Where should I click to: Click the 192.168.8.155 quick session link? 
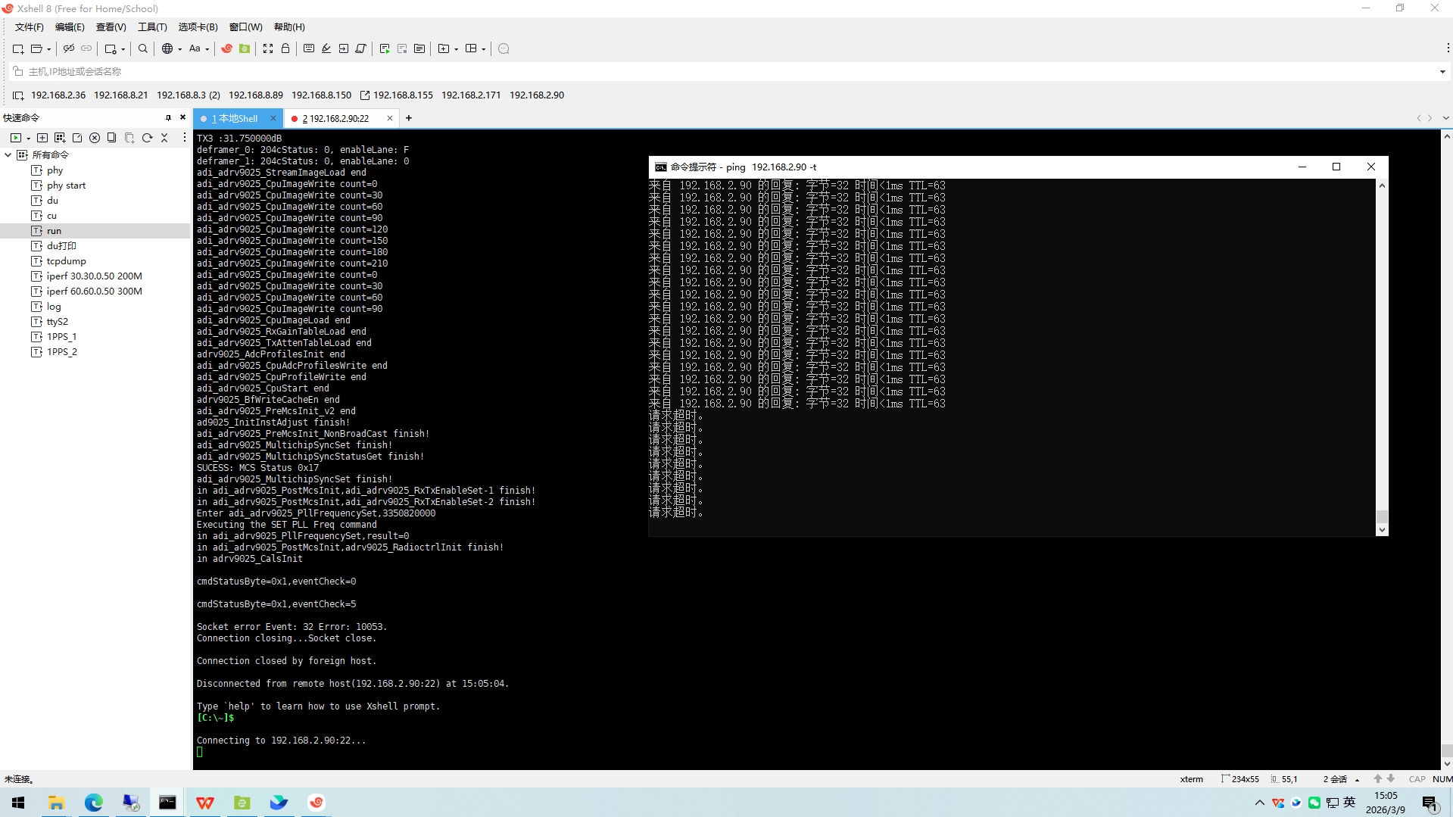pyautogui.click(x=403, y=95)
